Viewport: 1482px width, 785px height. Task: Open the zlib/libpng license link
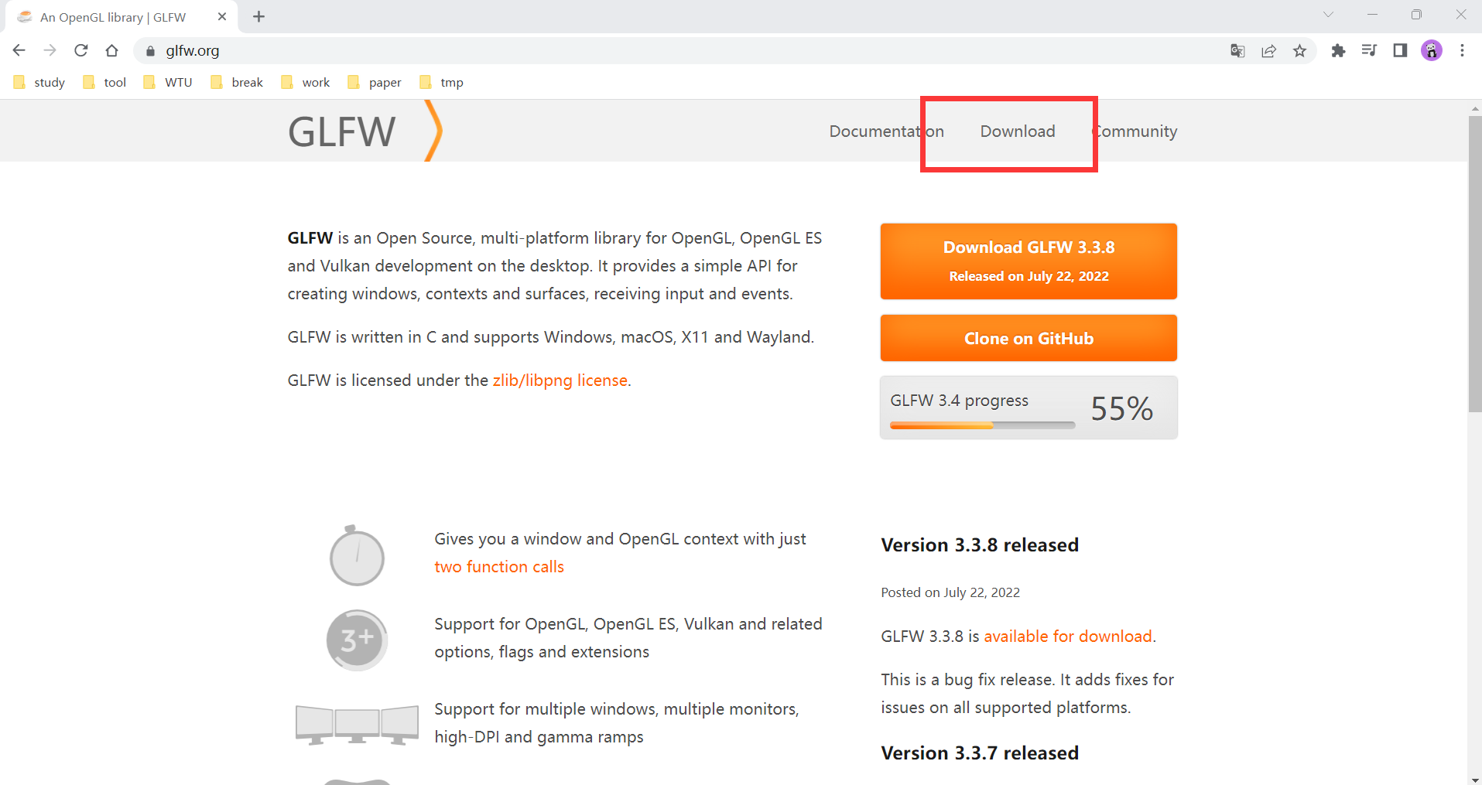(560, 381)
